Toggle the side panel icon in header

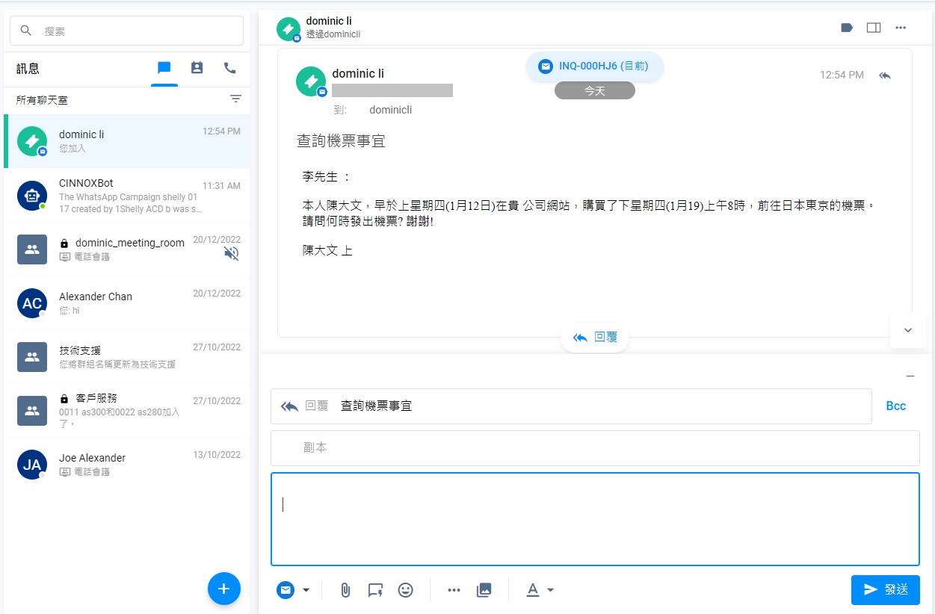[874, 28]
